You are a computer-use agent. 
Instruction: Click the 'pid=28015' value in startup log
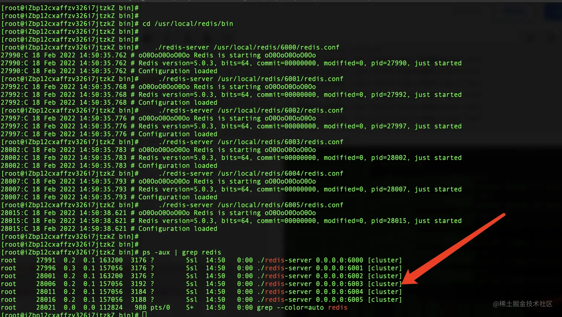pos(389,221)
